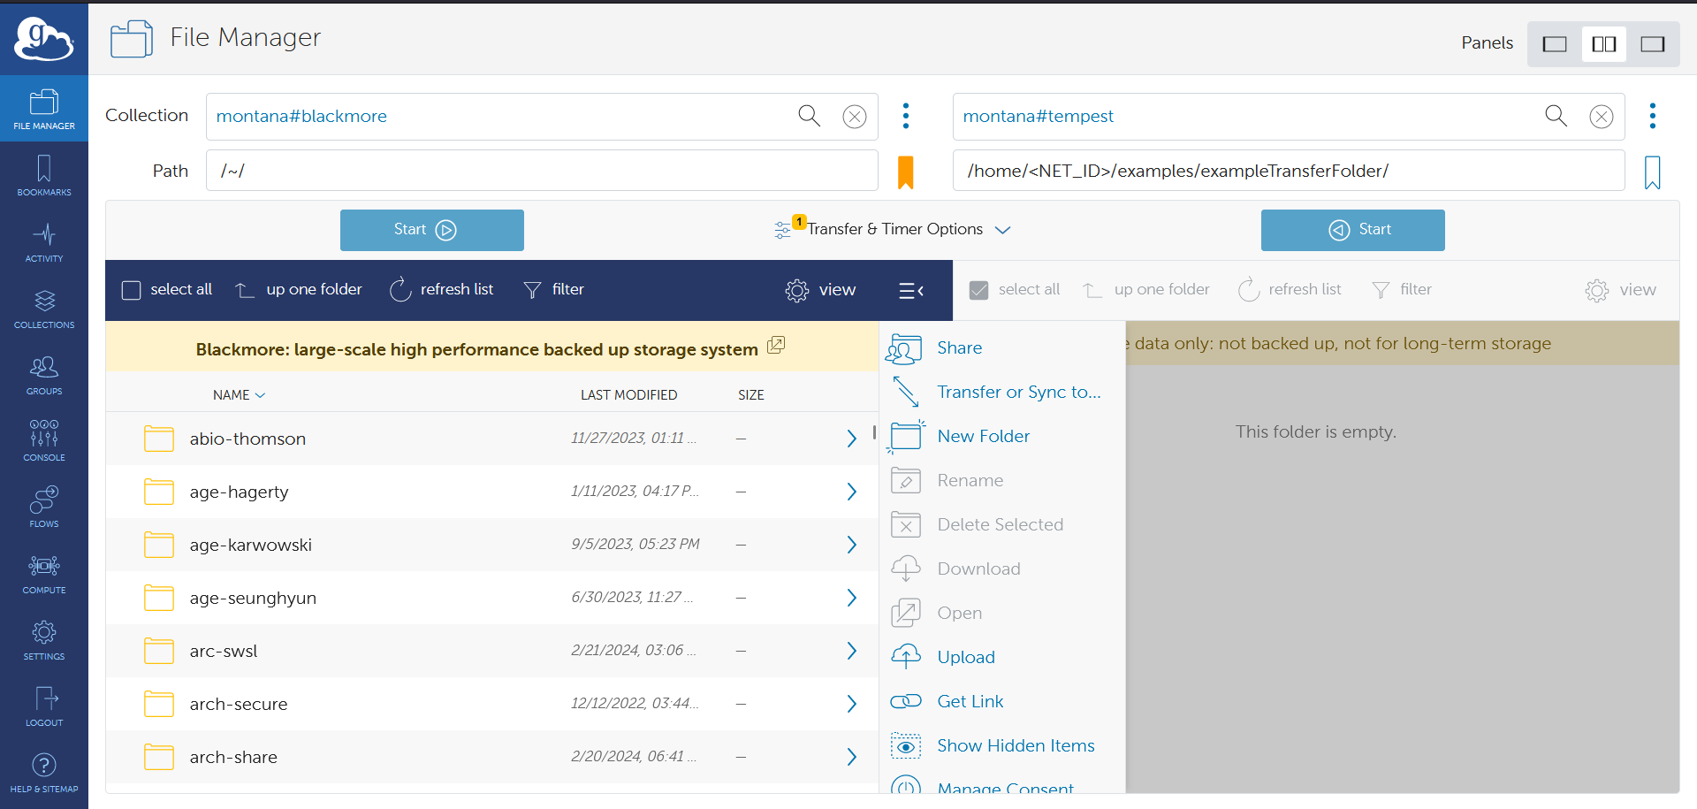Image resolution: width=1697 pixels, height=809 pixels.
Task: Select the arch-secure folder row
Action: 491,704
